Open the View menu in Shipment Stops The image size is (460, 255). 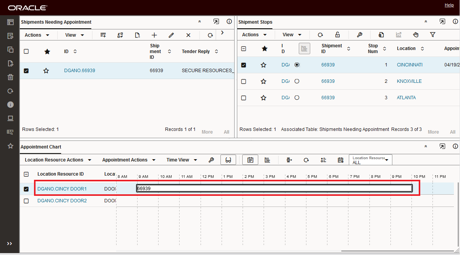click(292, 35)
